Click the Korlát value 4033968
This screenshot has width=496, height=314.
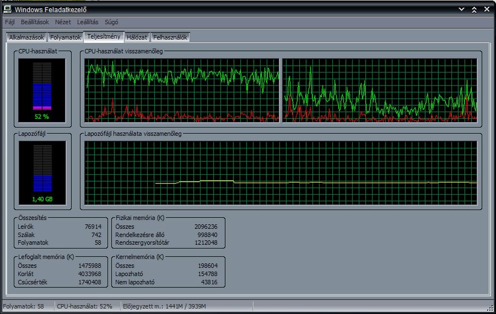pos(90,274)
